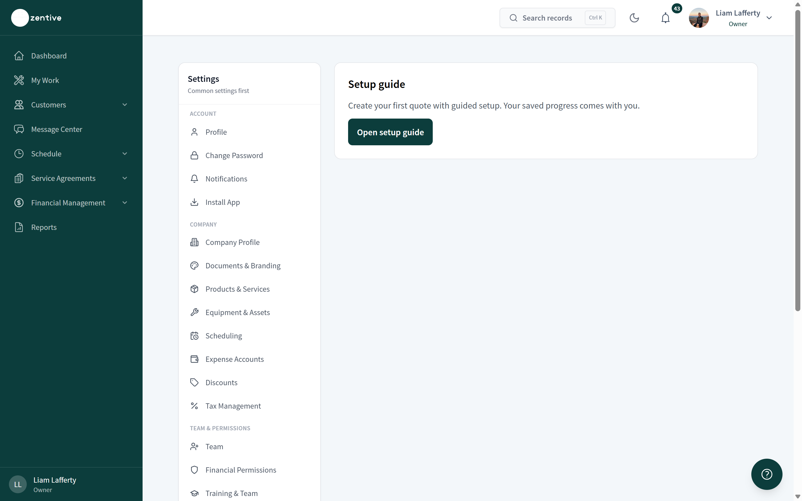Click the Expense Accounts wallet icon
Viewport: 802px width, 501px height.
tap(195, 359)
